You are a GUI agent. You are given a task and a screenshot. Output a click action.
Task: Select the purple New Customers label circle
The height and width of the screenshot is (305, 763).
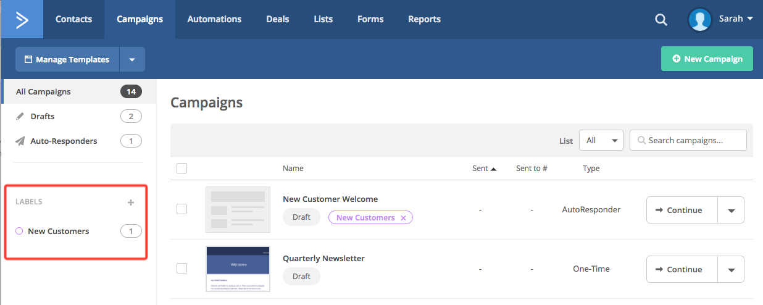point(19,232)
